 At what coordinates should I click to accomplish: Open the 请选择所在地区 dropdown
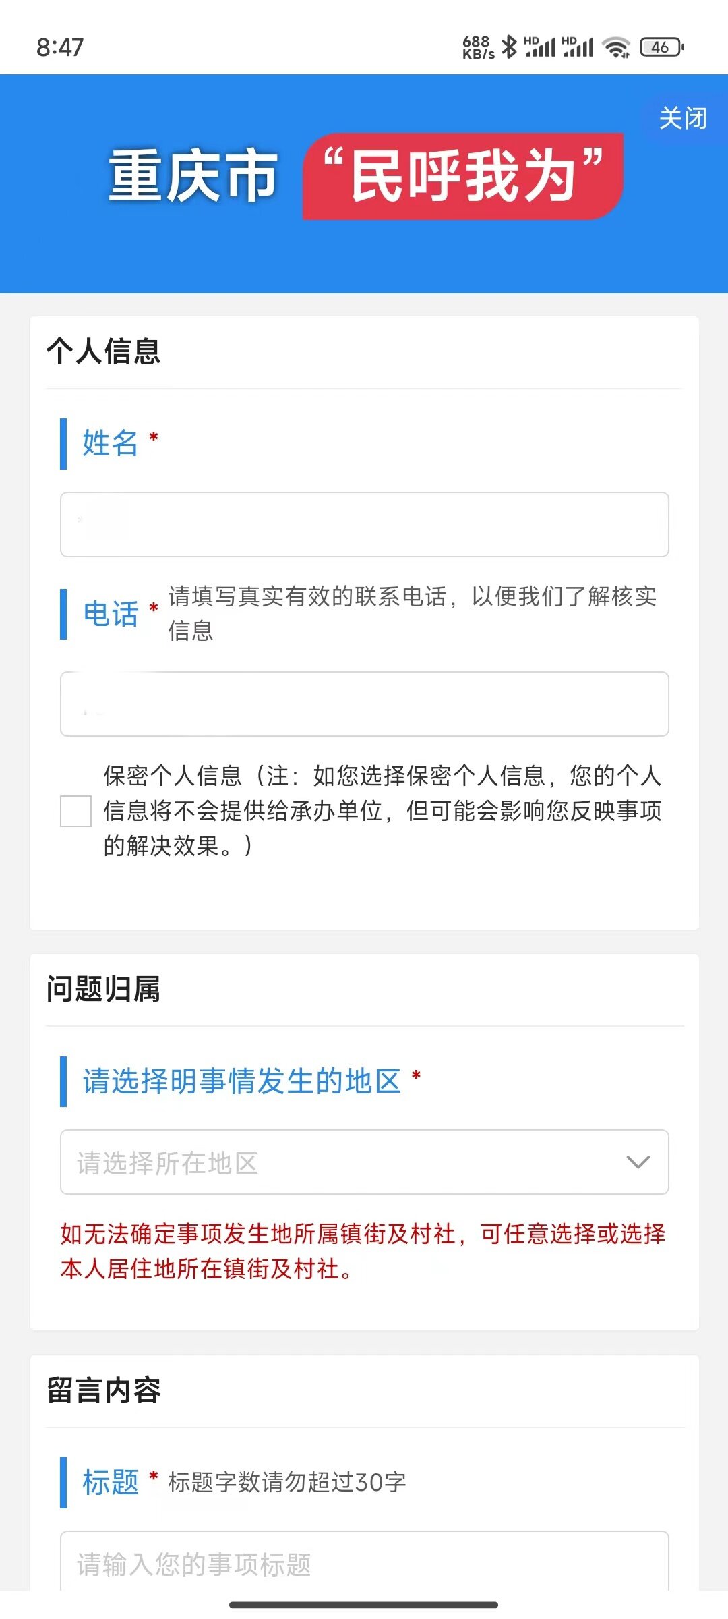point(364,1162)
